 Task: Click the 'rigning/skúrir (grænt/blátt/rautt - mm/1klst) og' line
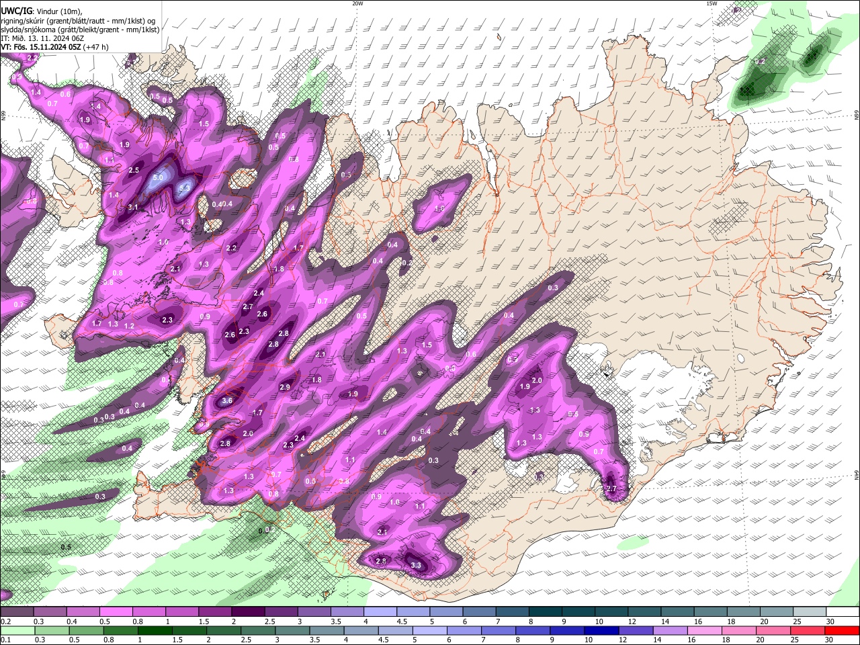point(79,21)
